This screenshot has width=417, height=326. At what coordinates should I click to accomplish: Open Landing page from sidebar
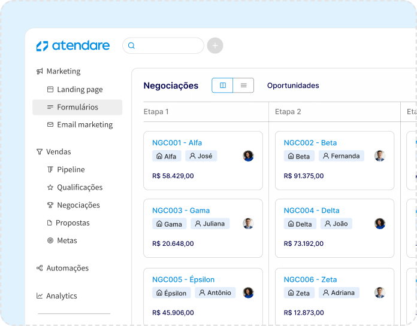[x=80, y=90]
